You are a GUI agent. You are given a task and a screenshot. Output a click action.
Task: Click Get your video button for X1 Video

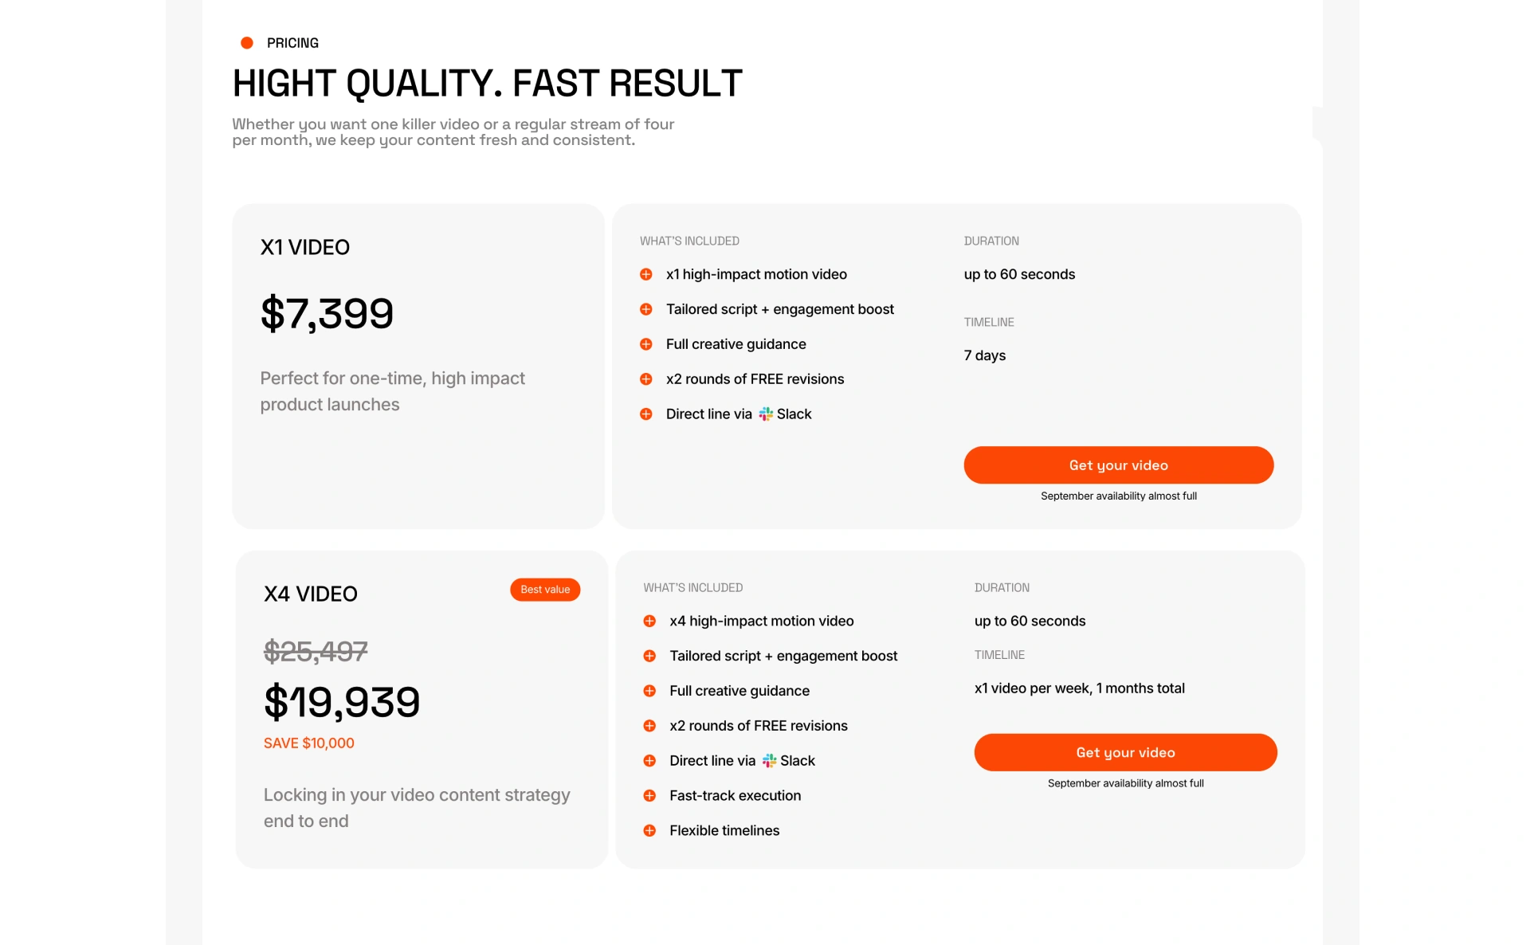pos(1118,465)
